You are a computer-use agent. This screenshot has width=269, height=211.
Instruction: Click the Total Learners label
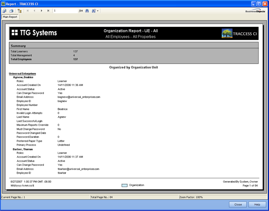[19, 52]
